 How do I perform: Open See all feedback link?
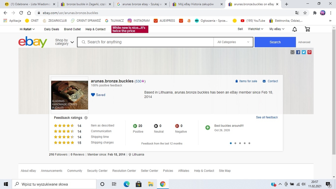point(267,117)
